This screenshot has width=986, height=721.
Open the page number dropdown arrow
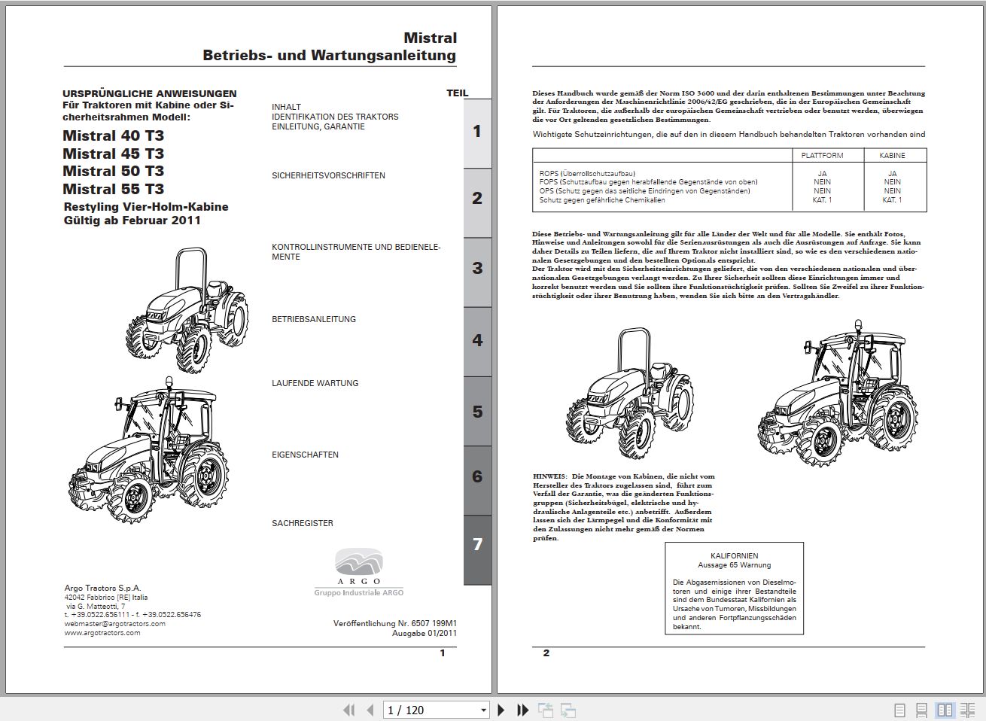[483, 710]
